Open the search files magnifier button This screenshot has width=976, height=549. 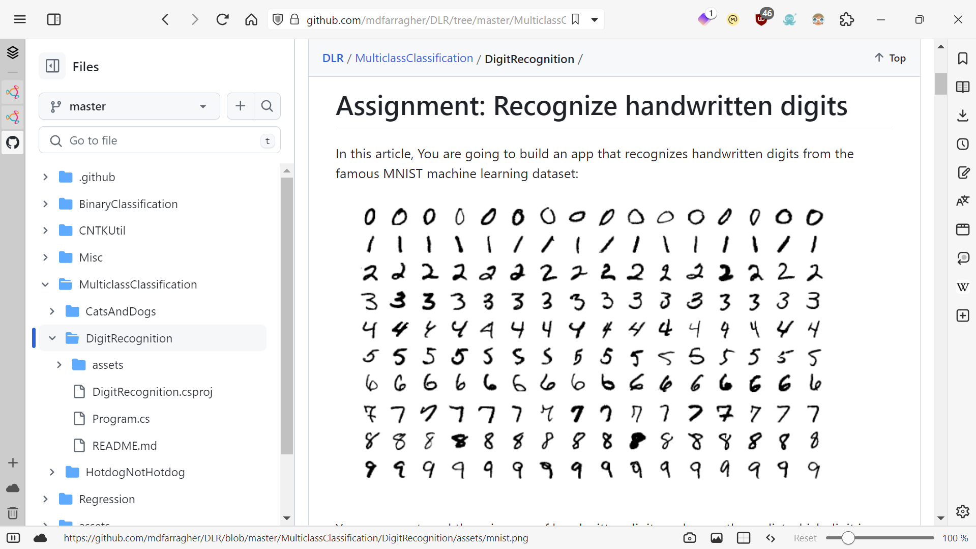[267, 106]
